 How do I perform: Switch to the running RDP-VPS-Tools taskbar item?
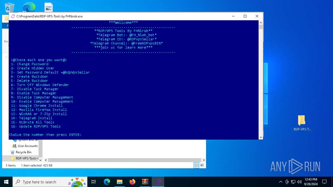pos(158,182)
